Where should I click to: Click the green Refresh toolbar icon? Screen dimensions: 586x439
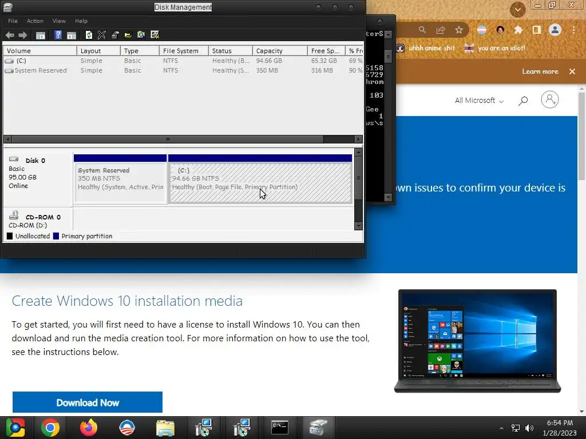[x=89, y=35]
